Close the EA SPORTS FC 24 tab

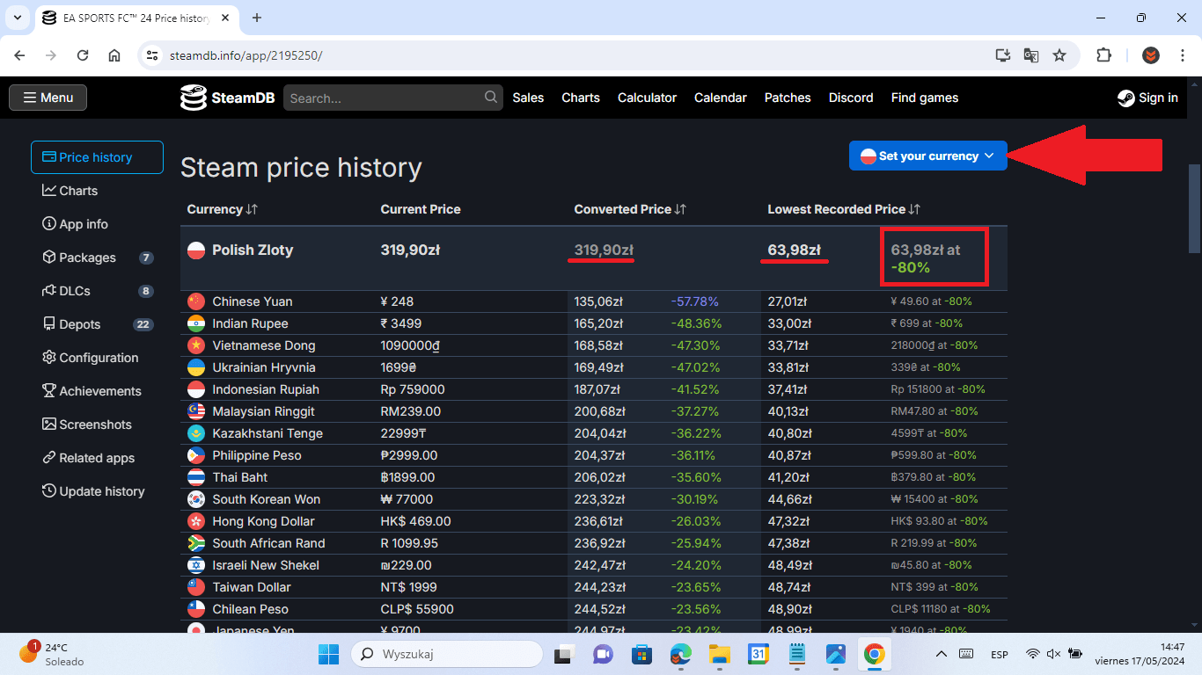[225, 18]
